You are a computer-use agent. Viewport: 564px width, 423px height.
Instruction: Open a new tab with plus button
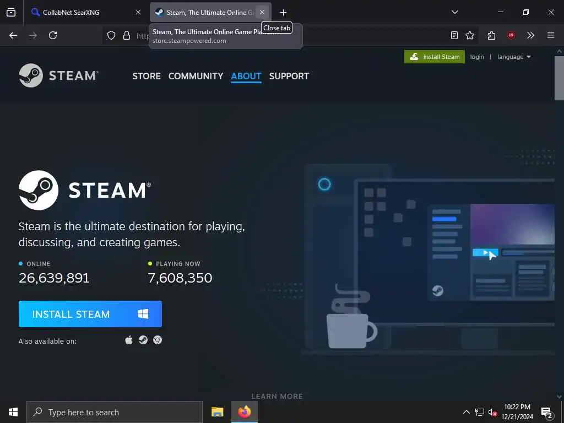(283, 13)
